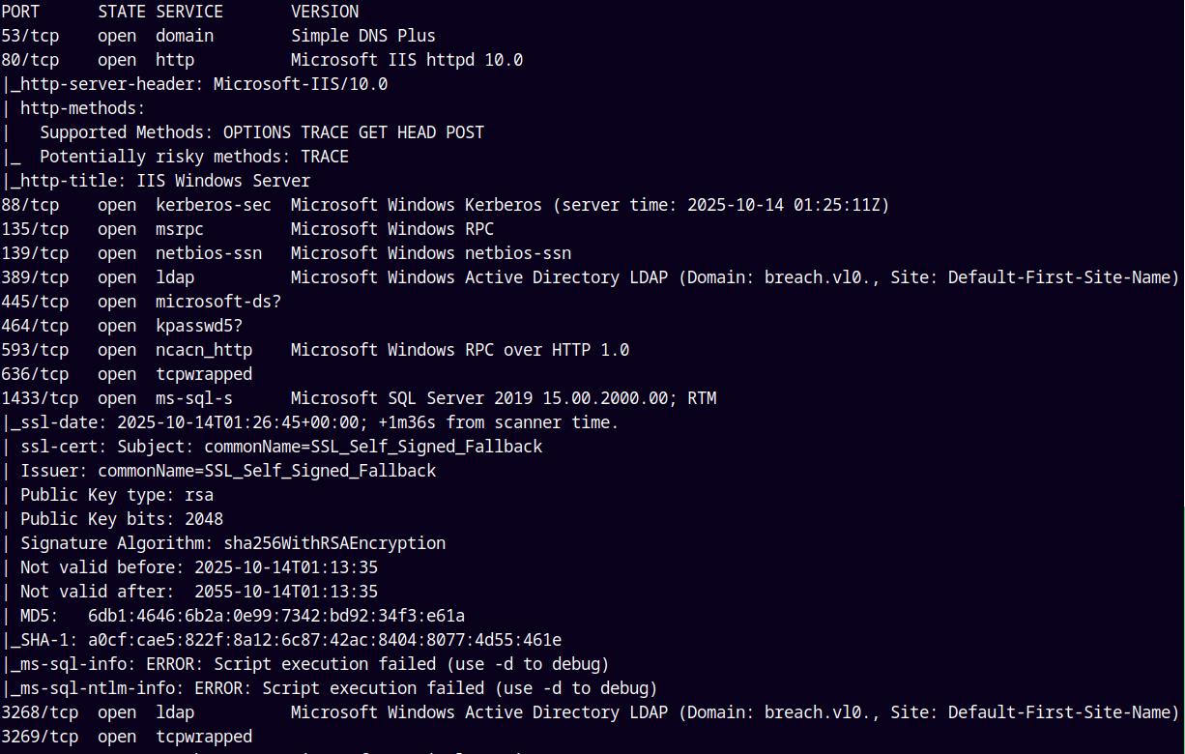Click the 53/tcp port entry

[30, 36]
